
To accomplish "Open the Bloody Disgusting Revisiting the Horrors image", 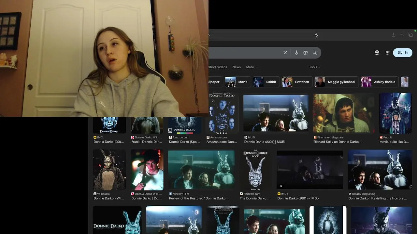I will point(380,170).
